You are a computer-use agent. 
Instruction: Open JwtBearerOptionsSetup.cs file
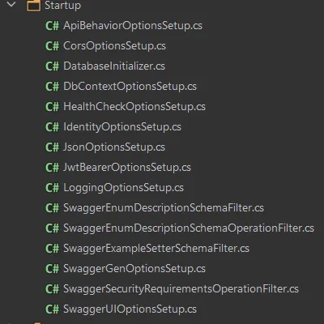click(127, 168)
